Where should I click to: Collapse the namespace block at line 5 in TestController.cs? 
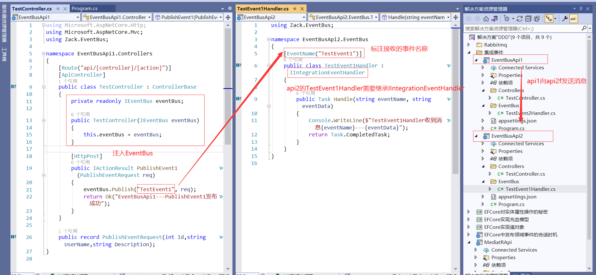tap(44, 53)
